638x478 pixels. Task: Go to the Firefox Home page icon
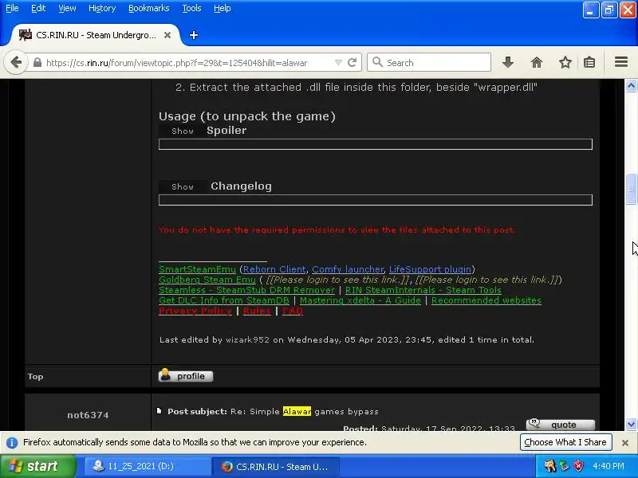tap(537, 62)
